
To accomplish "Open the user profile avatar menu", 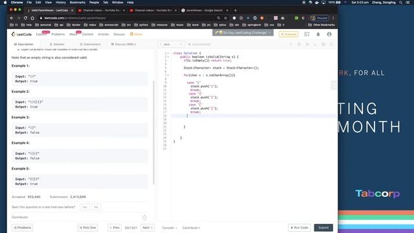I will point(329,34).
